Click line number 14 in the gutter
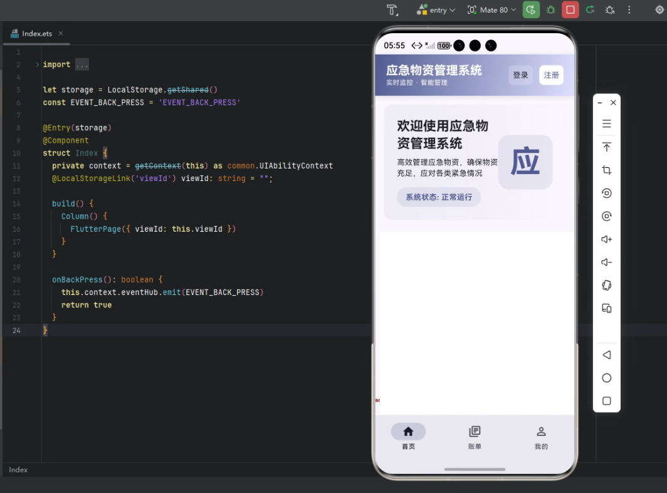The height and width of the screenshot is (493, 667). 16,204
